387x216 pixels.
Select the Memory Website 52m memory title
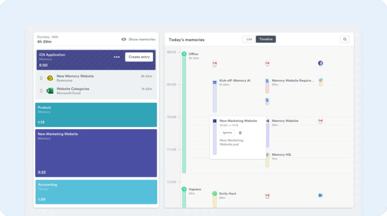tap(285, 121)
